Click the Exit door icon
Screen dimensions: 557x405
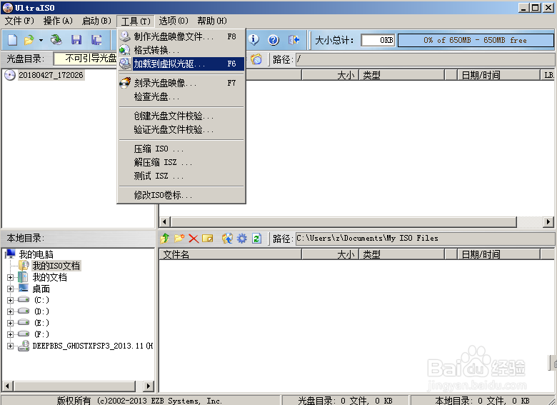[x=293, y=40]
